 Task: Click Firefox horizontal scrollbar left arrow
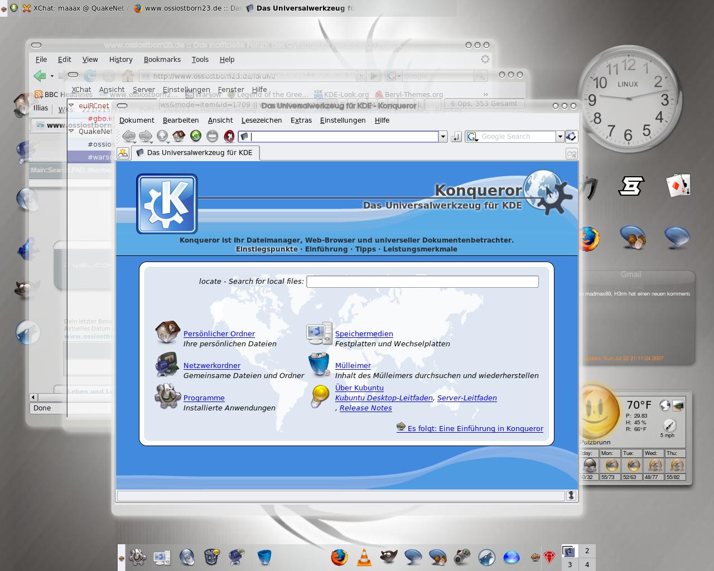(33, 397)
